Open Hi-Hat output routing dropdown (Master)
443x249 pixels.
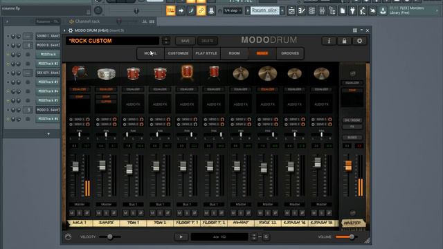pos(241,204)
